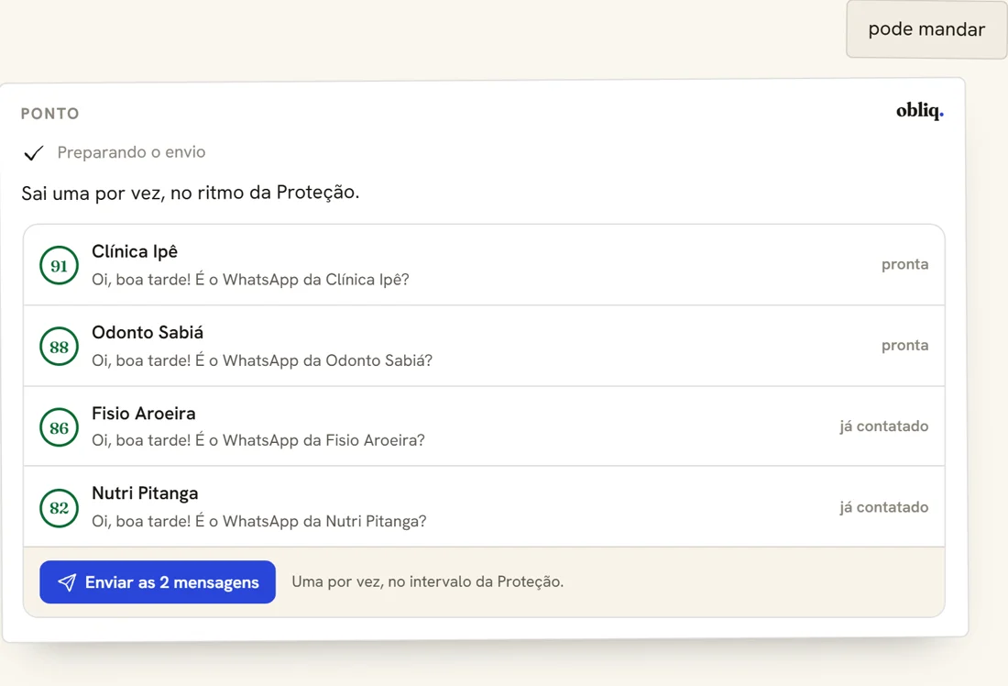Click the pronta status for Odonto Sabiá
1008x686 pixels.
pyautogui.click(x=904, y=346)
